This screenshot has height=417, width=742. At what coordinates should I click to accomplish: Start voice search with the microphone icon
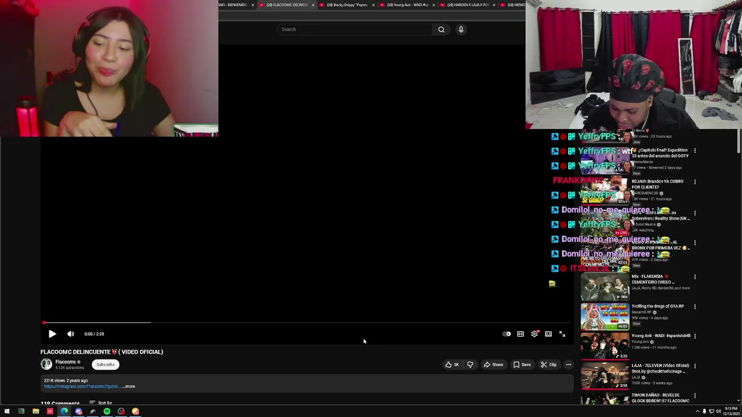click(461, 29)
